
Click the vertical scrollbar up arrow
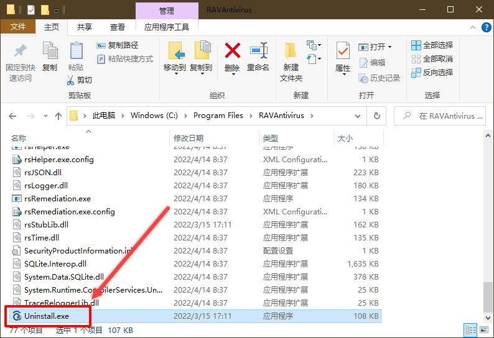[x=488, y=135]
